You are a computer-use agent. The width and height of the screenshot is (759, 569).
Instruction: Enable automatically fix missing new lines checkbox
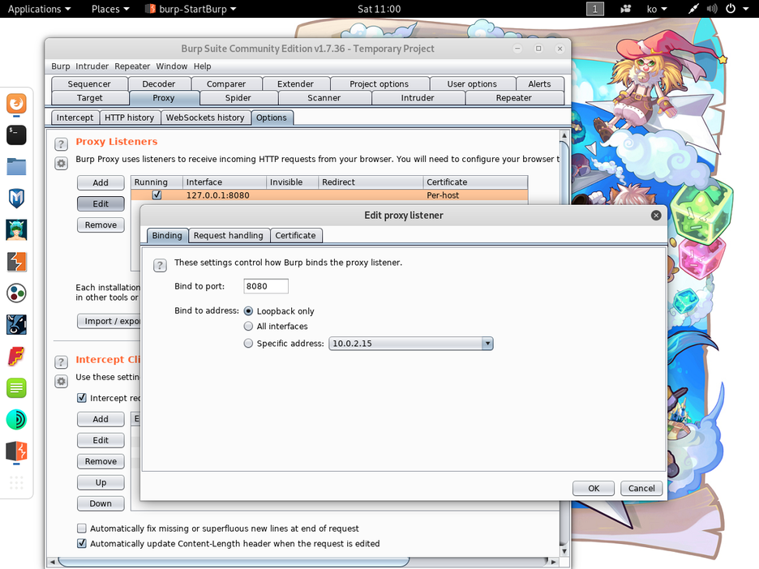(x=82, y=528)
